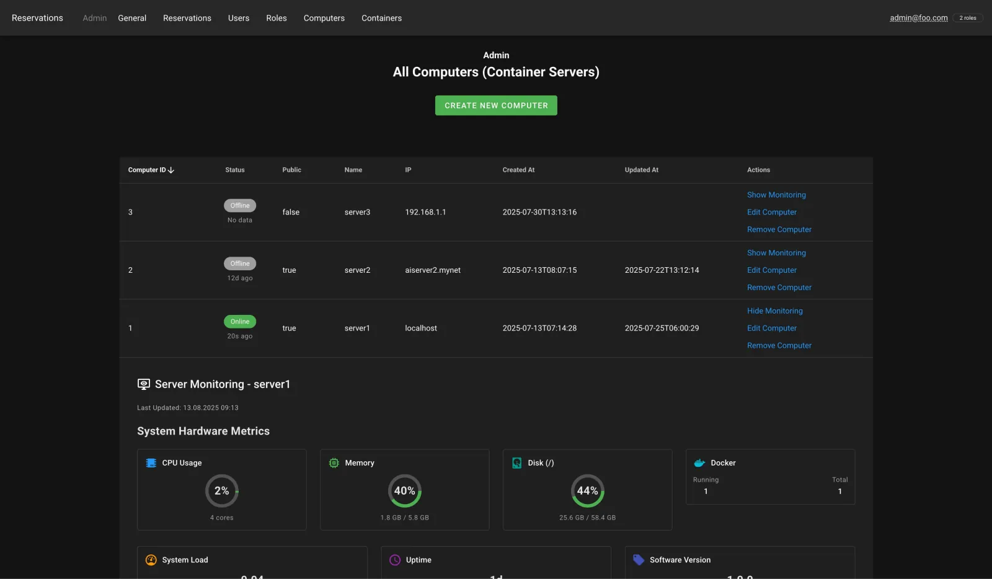The image size is (992, 579).
Task: Click the CPU Usage chip icon
Action: [151, 463]
